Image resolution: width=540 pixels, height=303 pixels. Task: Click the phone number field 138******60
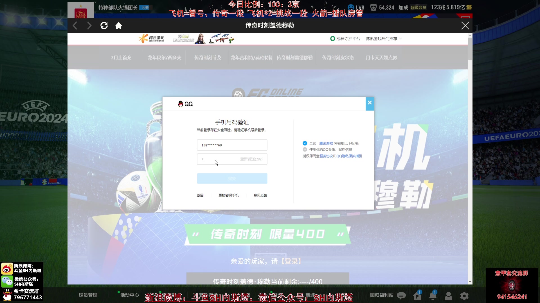point(232,145)
